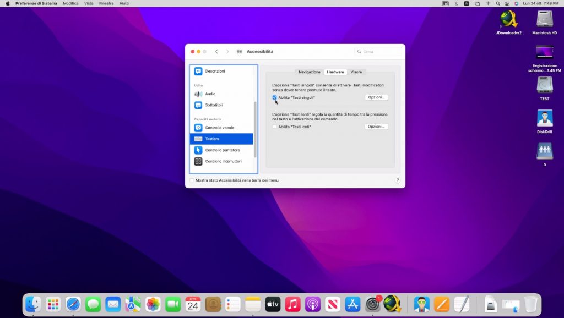Launch Safari from the Dock
This screenshot has height=318, width=564.
(73, 304)
